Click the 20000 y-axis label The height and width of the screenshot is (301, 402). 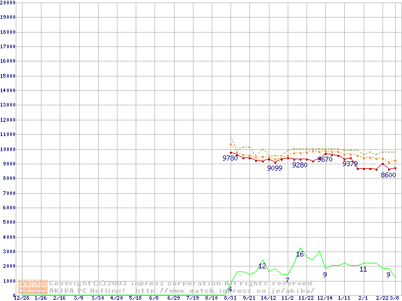point(7,3)
